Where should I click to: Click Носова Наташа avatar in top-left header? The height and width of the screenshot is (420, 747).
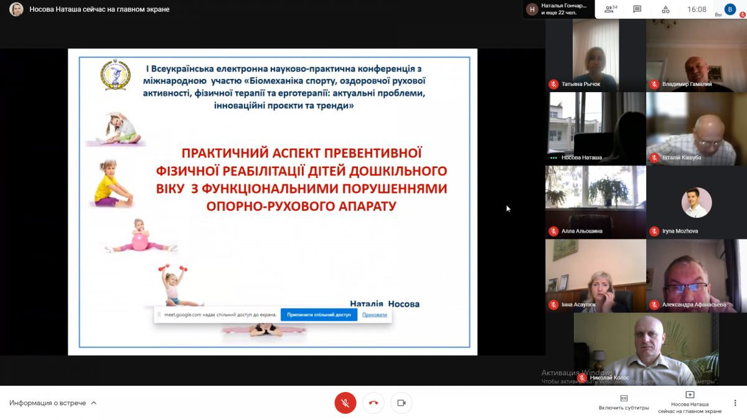(x=16, y=9)
